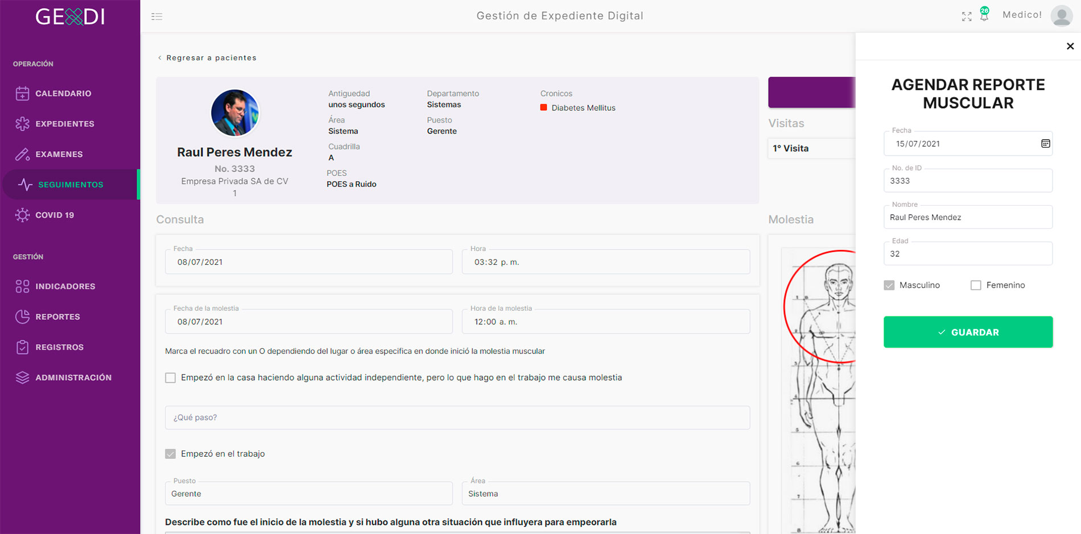1081x534 pixels.
Task: Open Expedientes icon in sidebar
Action: (x=22, y=124)
